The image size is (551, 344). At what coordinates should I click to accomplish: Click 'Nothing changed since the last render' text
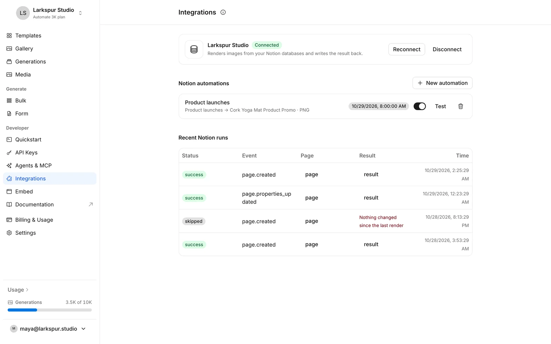pyautogui.click(x=381, y=222)
